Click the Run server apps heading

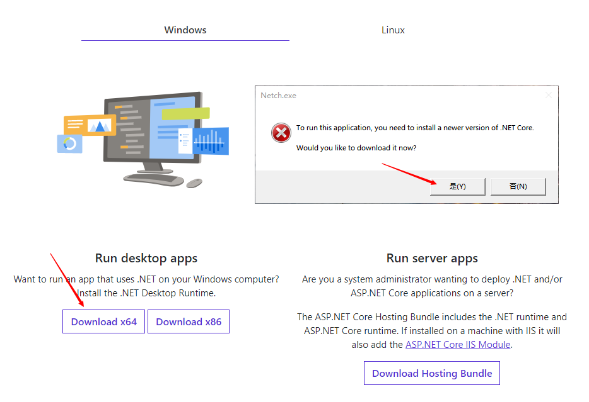(x=432, y=259)
